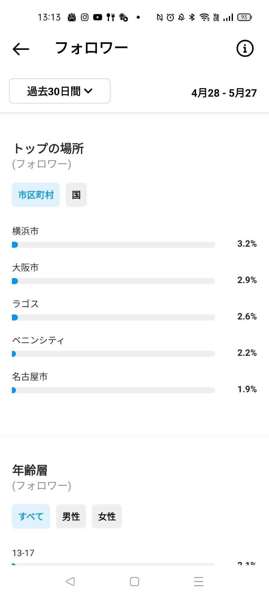The image size is (269, 598).
Task: Click the chevron beside 過去30日間
Action: tap(88, 91)
